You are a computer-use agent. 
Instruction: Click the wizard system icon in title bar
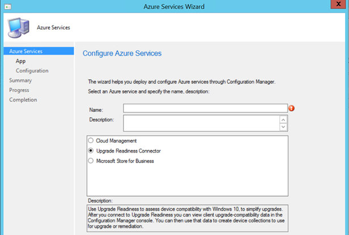[x=8, y=7]
